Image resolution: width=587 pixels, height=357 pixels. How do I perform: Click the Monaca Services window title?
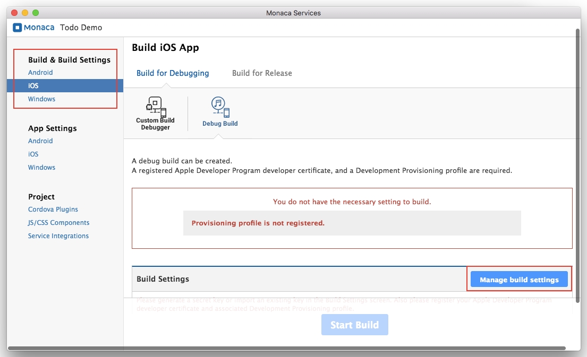pyautogui.click(x=293, y=13)
